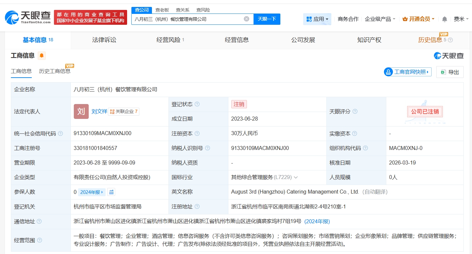
Task: Open the notification bell icon
Action: tap(445, 19)
